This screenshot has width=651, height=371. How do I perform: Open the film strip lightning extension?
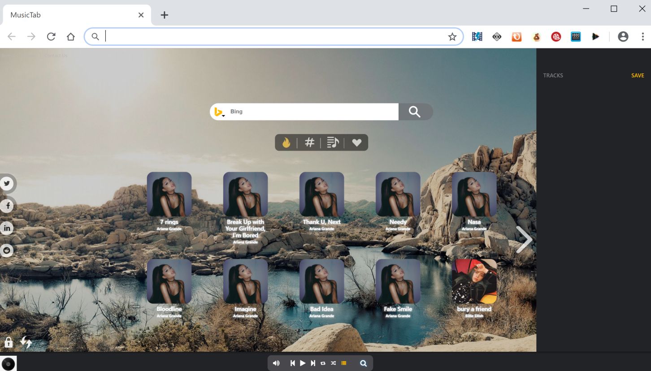(477, 37)
